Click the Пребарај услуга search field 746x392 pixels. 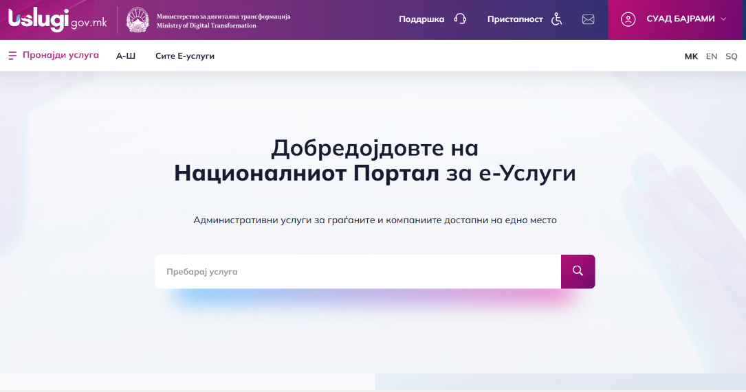[x=358, y=272]
